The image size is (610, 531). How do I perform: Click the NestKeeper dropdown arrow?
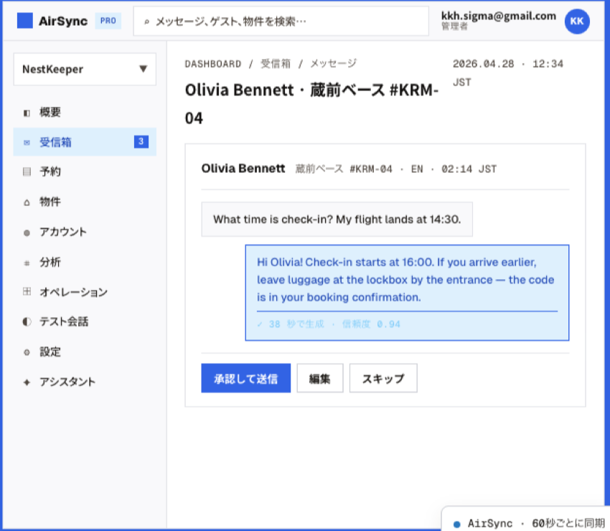pyautogui.click(x=143, y=69)
